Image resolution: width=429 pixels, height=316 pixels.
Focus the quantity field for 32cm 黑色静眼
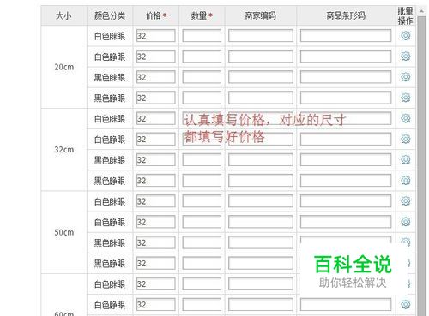point(202,181)
